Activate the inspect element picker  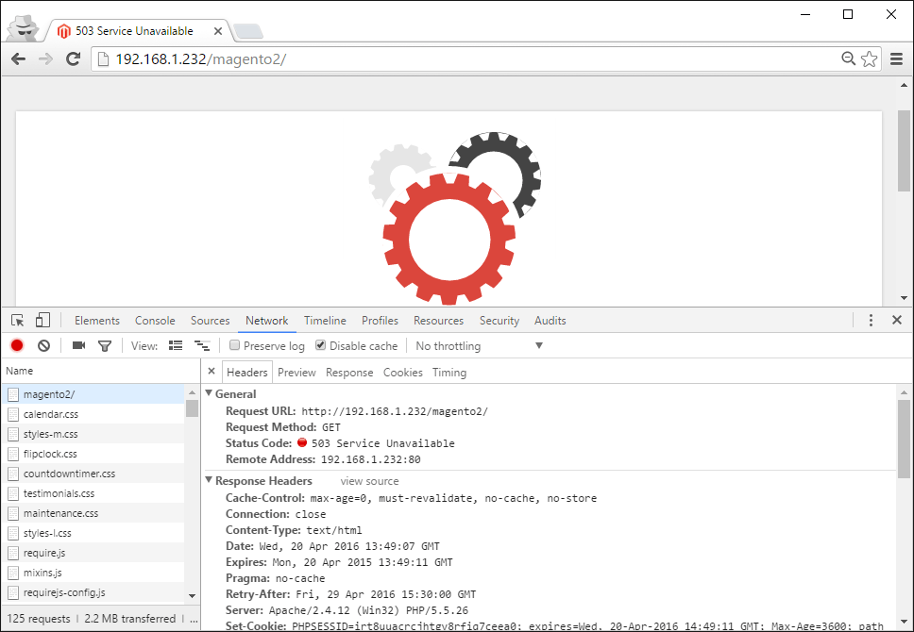coord(18,321)
